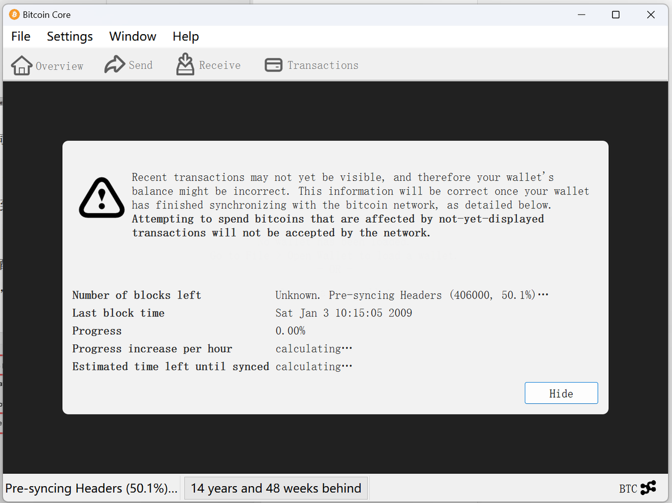Viewport: 672px width, 503px height.
Task: Click the Receive inbox icon
Action: click(x=185, y=65)
